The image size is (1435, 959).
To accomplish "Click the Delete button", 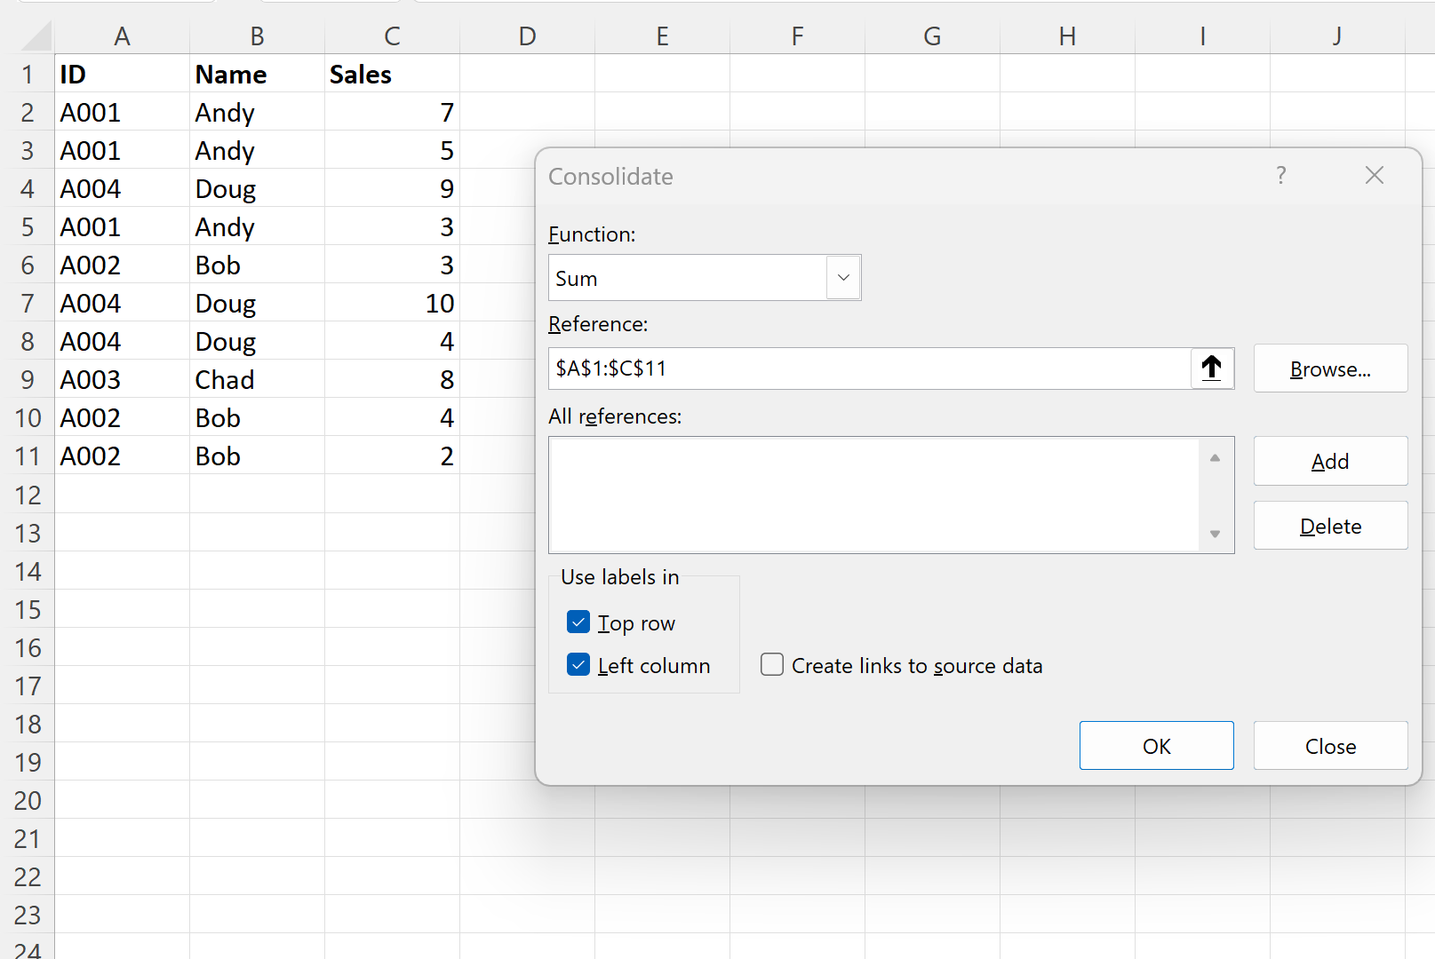I will coord(1329,525).
